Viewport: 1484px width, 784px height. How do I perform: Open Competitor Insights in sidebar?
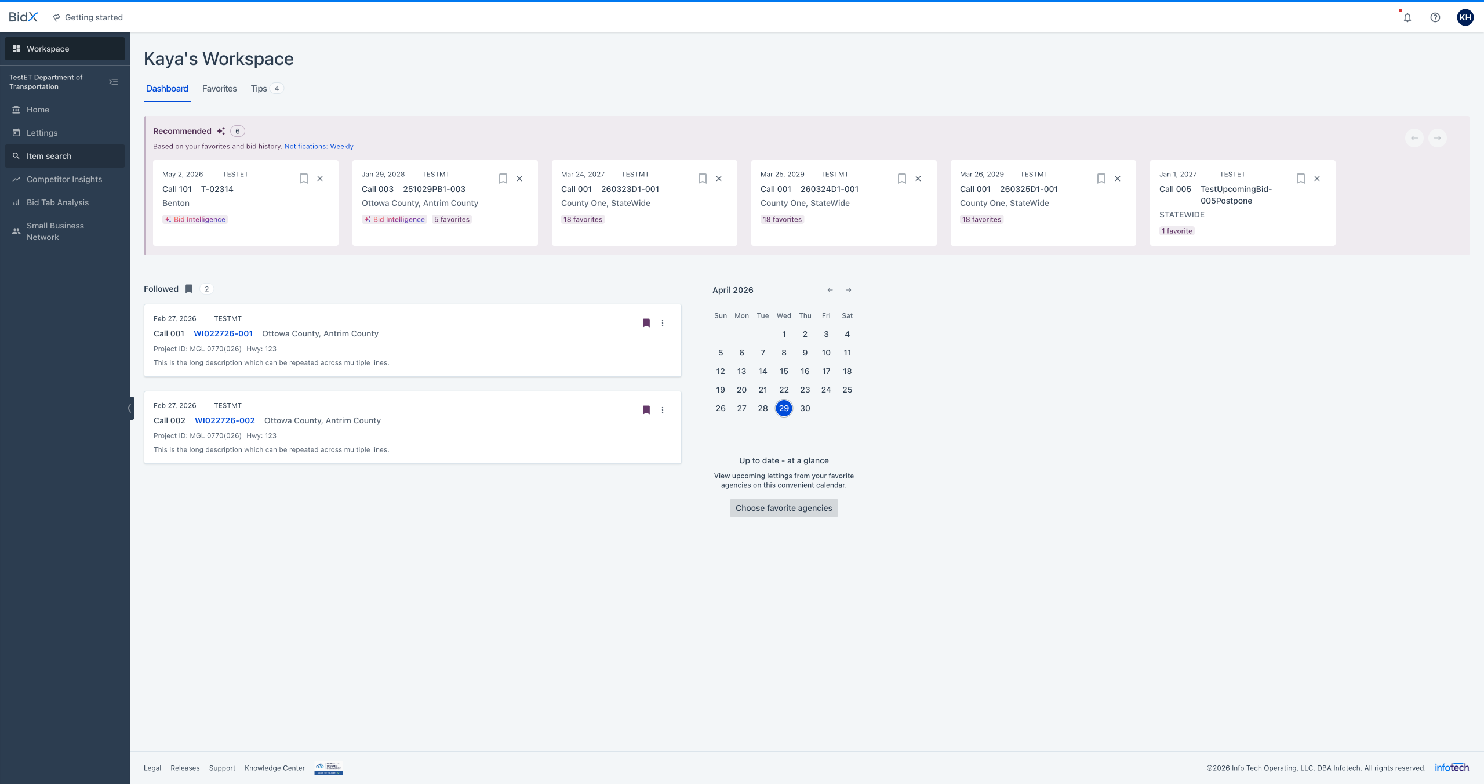pos(64,179)
